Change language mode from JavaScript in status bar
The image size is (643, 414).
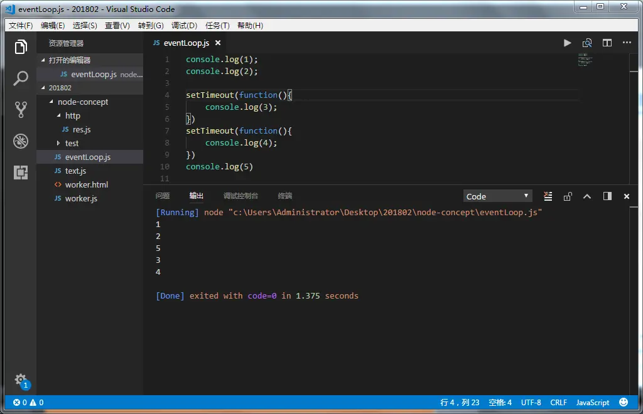pyautogui.click(x=592, y=403)
